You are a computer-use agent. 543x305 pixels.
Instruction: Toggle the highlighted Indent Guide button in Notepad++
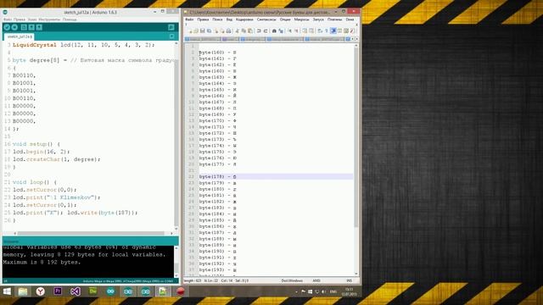point(333,30)
